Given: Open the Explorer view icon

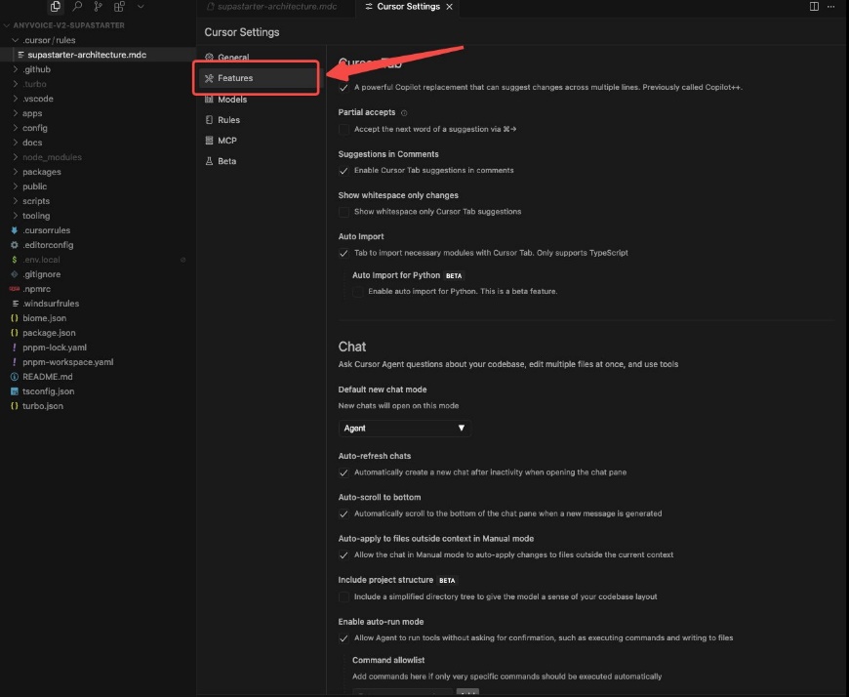Looking at the screenshot, I should [56, 7].
